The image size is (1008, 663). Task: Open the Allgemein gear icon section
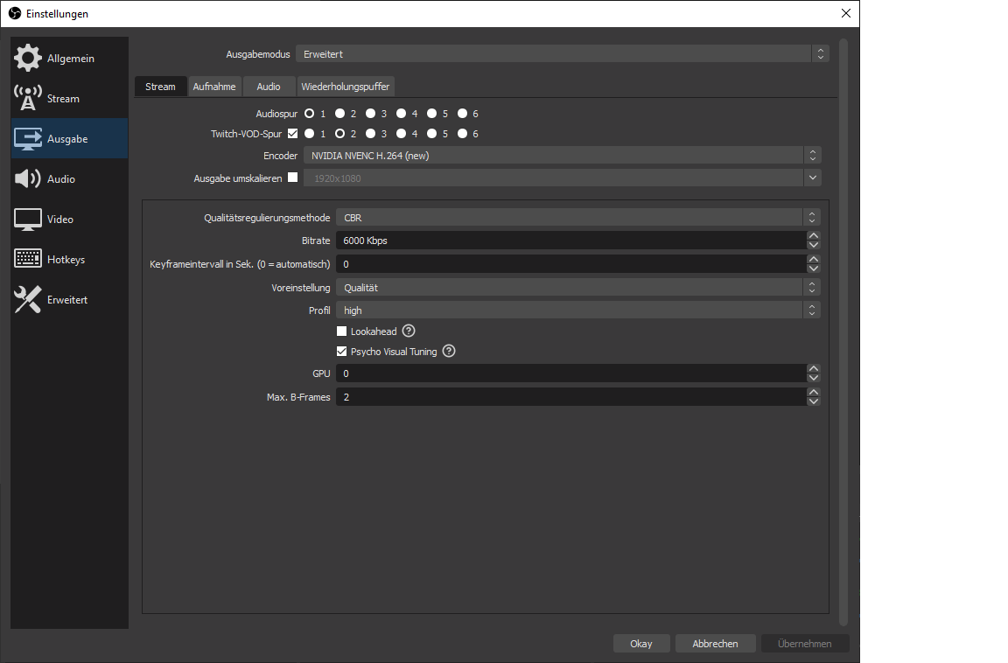[x=28, y=58]
